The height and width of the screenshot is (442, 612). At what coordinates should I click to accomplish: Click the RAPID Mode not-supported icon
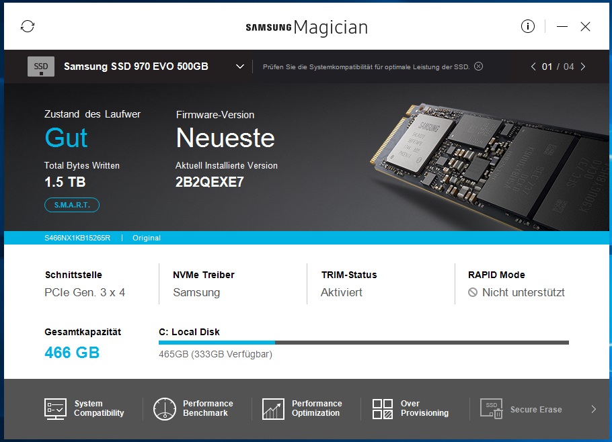tap(473, 292)
